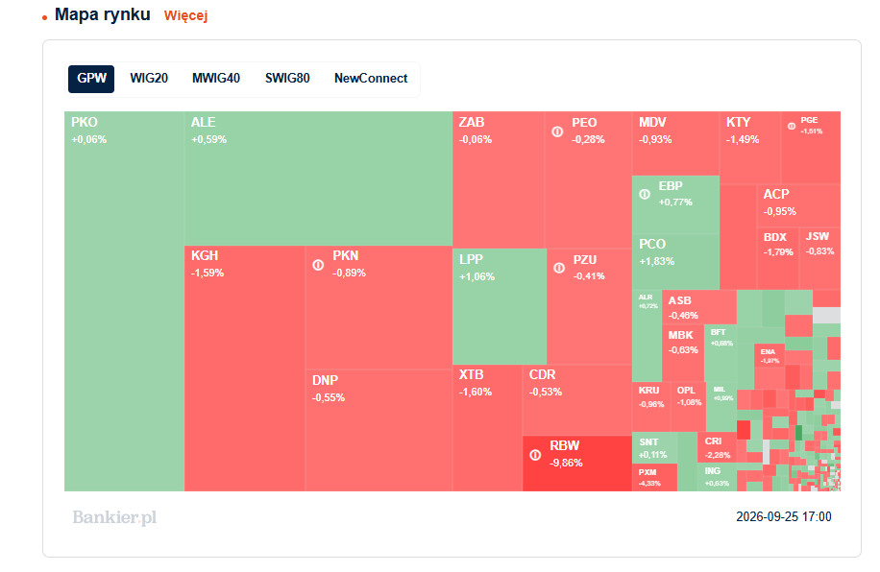880x572 pixels.
Task: Open the DNP tile with -0,55%
Action: click(x=379, y=431)
